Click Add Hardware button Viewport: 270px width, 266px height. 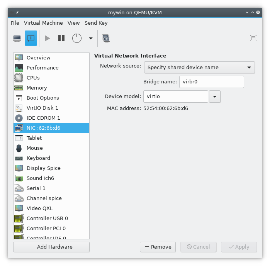pyautogui.click(x=51, y=247)
